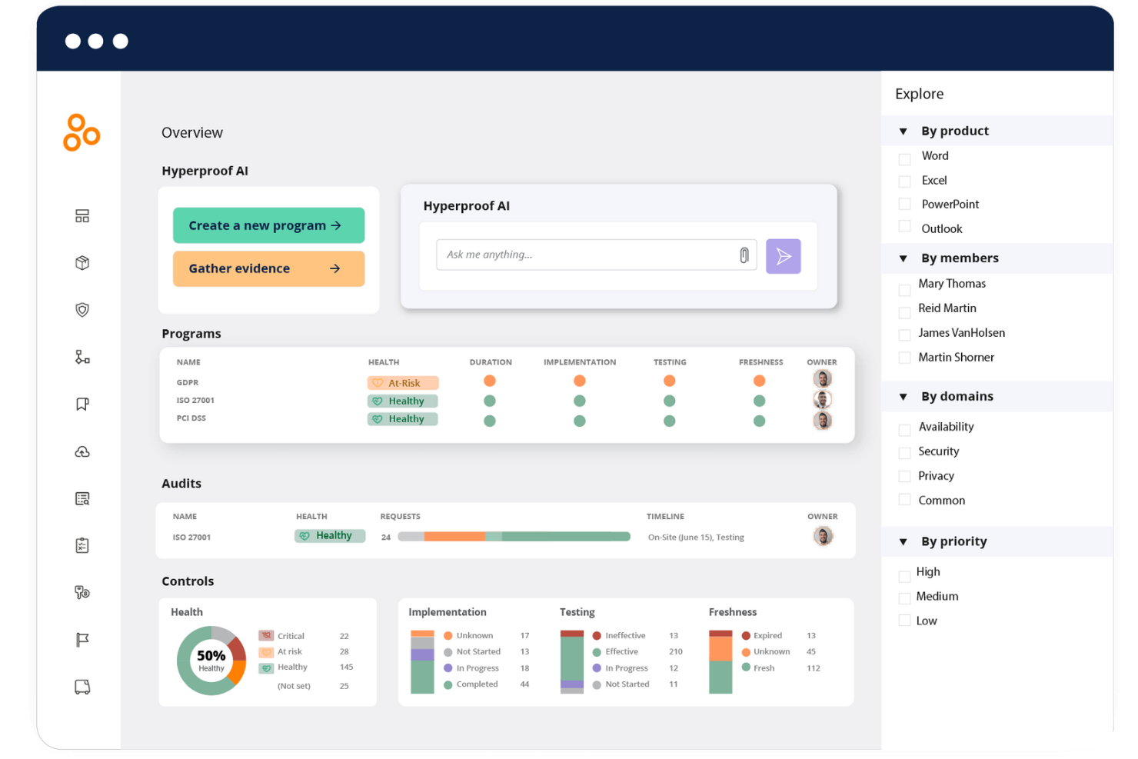
Task: Open the frameworks mapping icon in sidebar
Action: pos(82,357)
